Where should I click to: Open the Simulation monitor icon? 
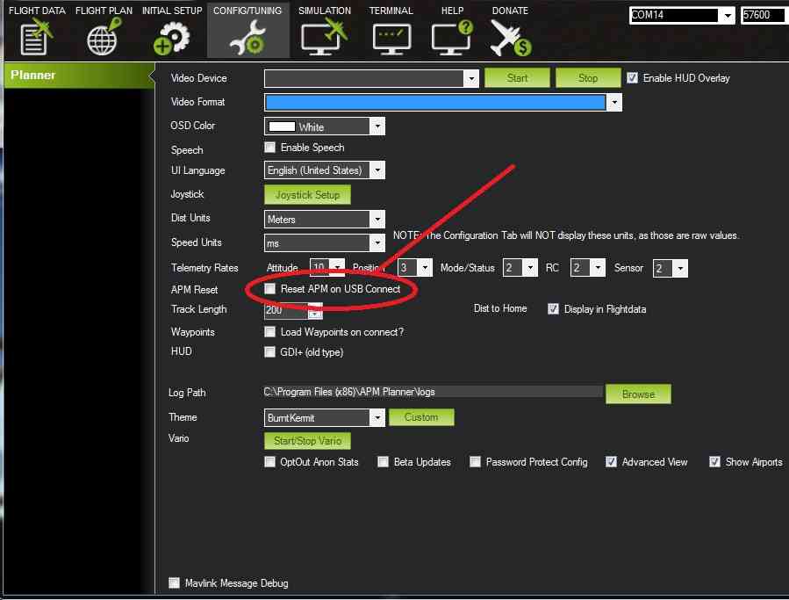(324, 37)
